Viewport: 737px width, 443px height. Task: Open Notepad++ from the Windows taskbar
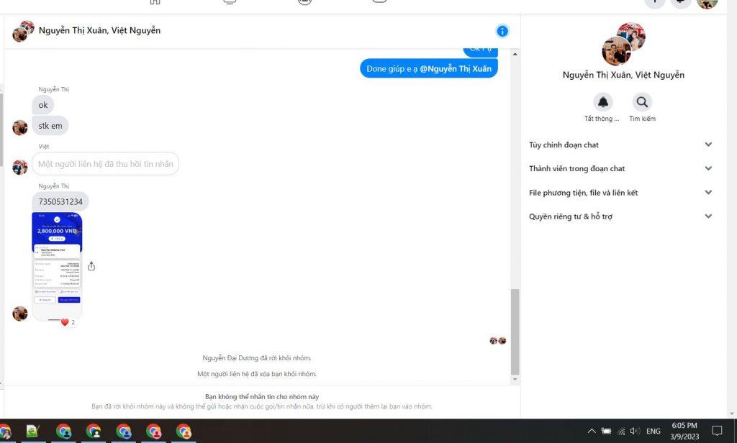pyautogui.click(x=33, y=431)
